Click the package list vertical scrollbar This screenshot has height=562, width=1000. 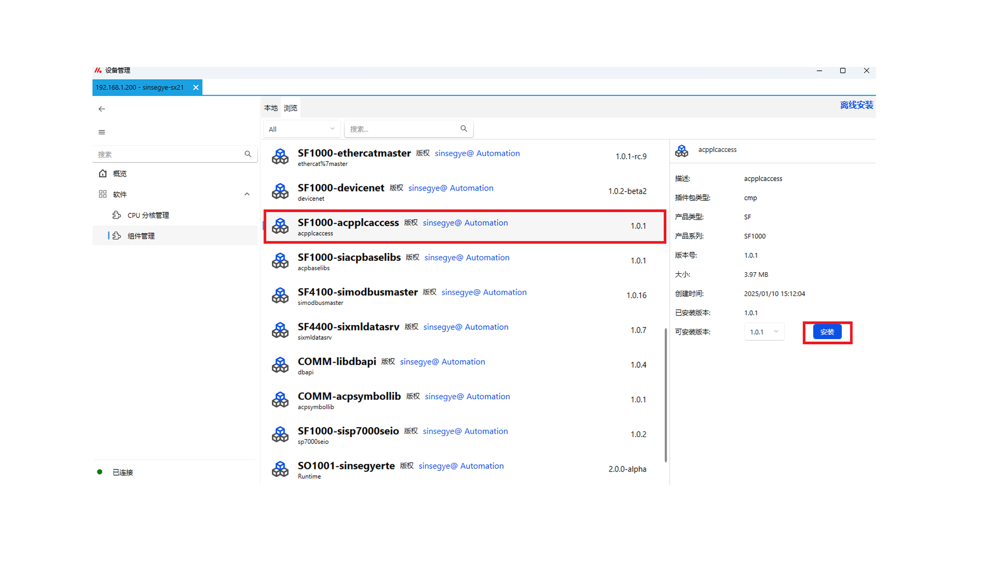[x=666, y=394]
